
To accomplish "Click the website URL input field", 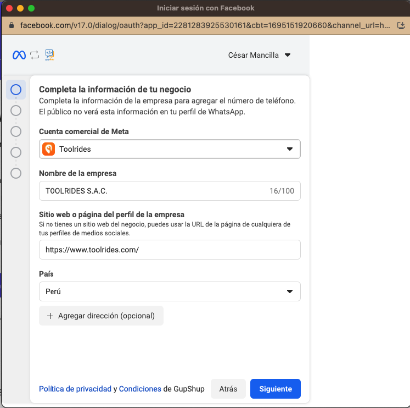I will (x=170, y=250).
